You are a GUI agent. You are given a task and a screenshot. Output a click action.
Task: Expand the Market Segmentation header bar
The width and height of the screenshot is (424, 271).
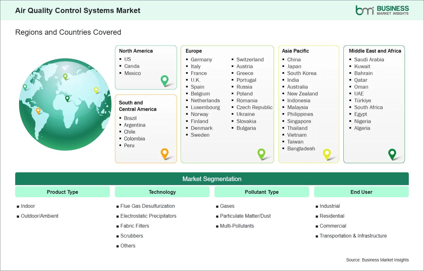point(212,179)
